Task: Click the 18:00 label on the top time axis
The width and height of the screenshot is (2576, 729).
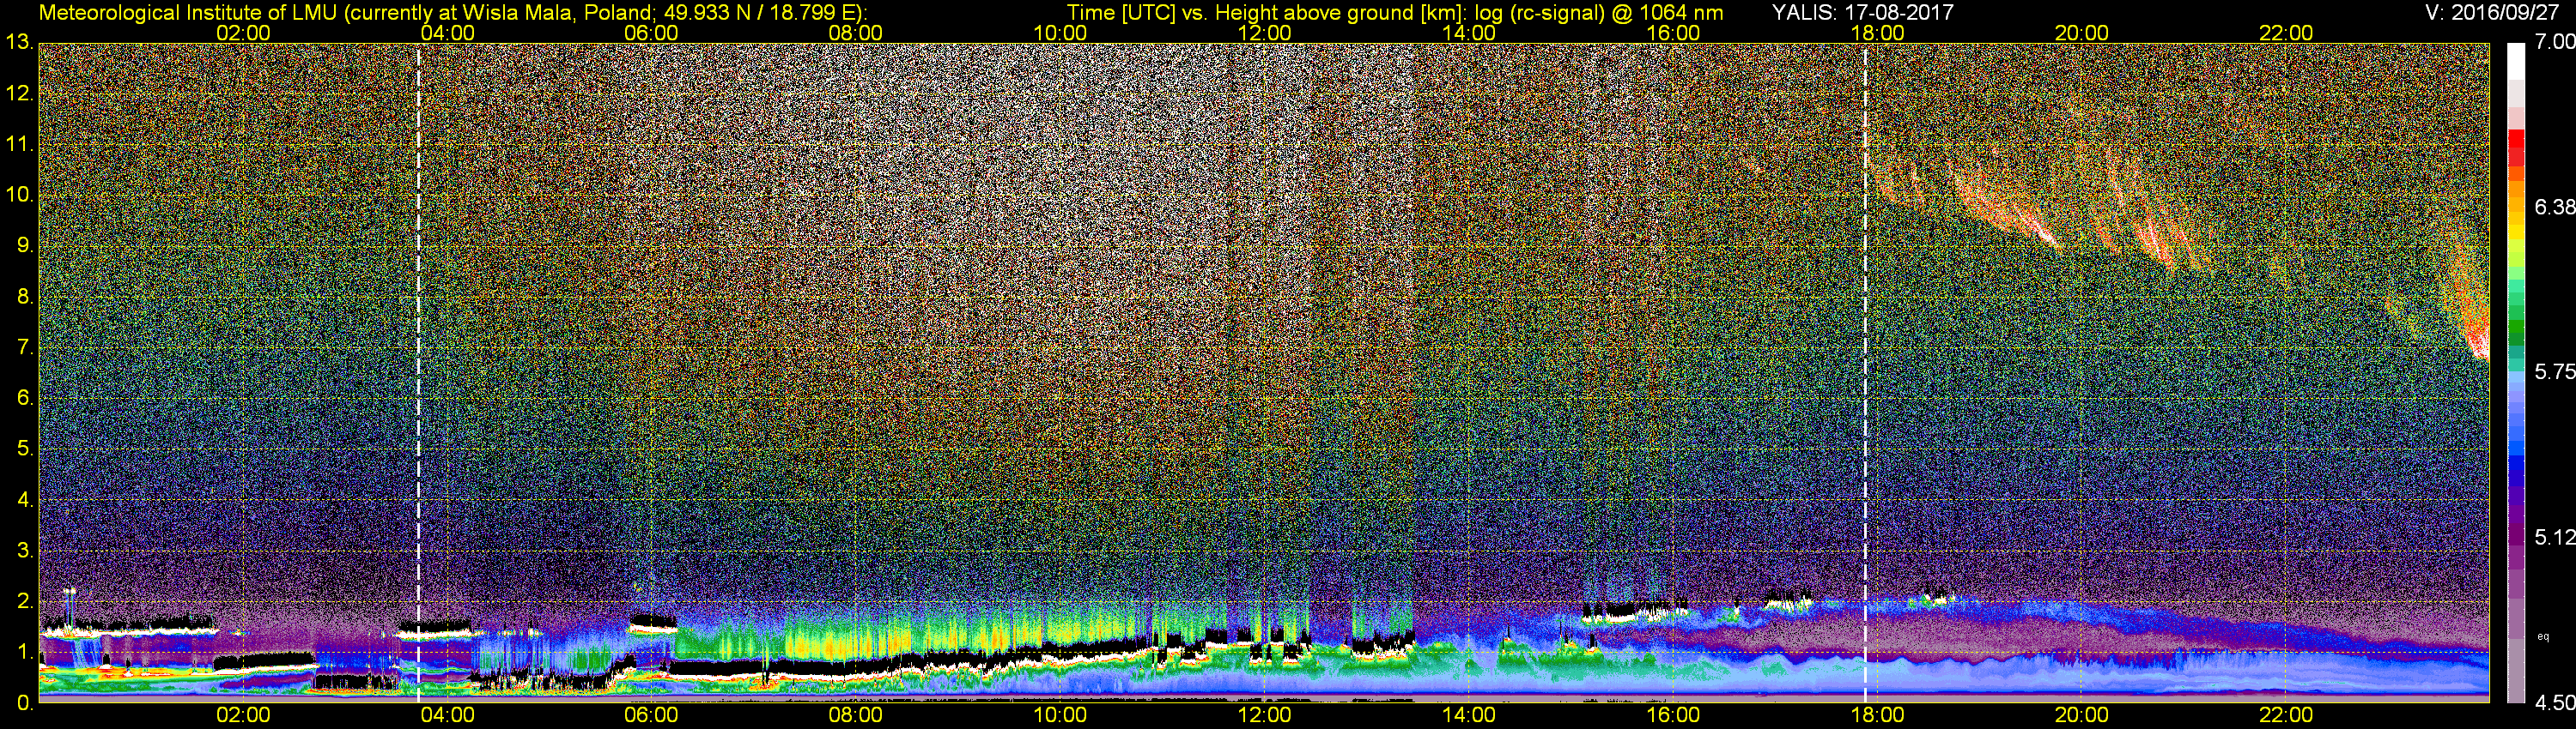Action: [1877, 33]
